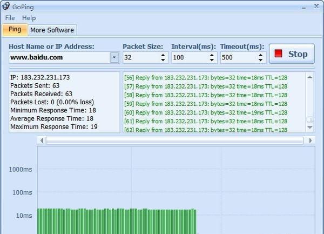Screen dimensions: 324x234
Task: Increase Packet Size with up arrow
Action: [163, 55]
